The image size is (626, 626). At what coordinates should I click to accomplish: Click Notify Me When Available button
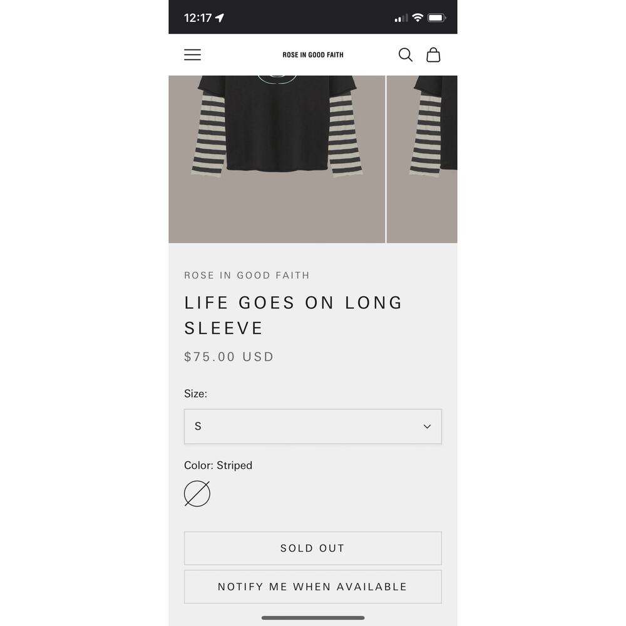coord(312,587)
